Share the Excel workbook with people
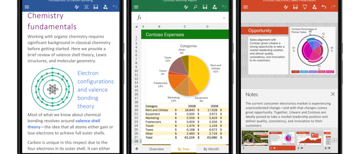This screenshot has height=154, width=360. 215,7
